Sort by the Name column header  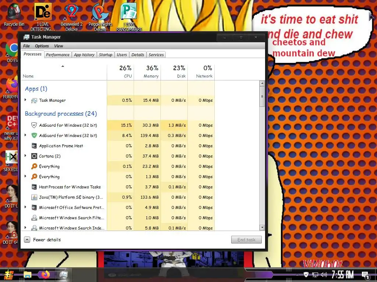tap(64, 72)
